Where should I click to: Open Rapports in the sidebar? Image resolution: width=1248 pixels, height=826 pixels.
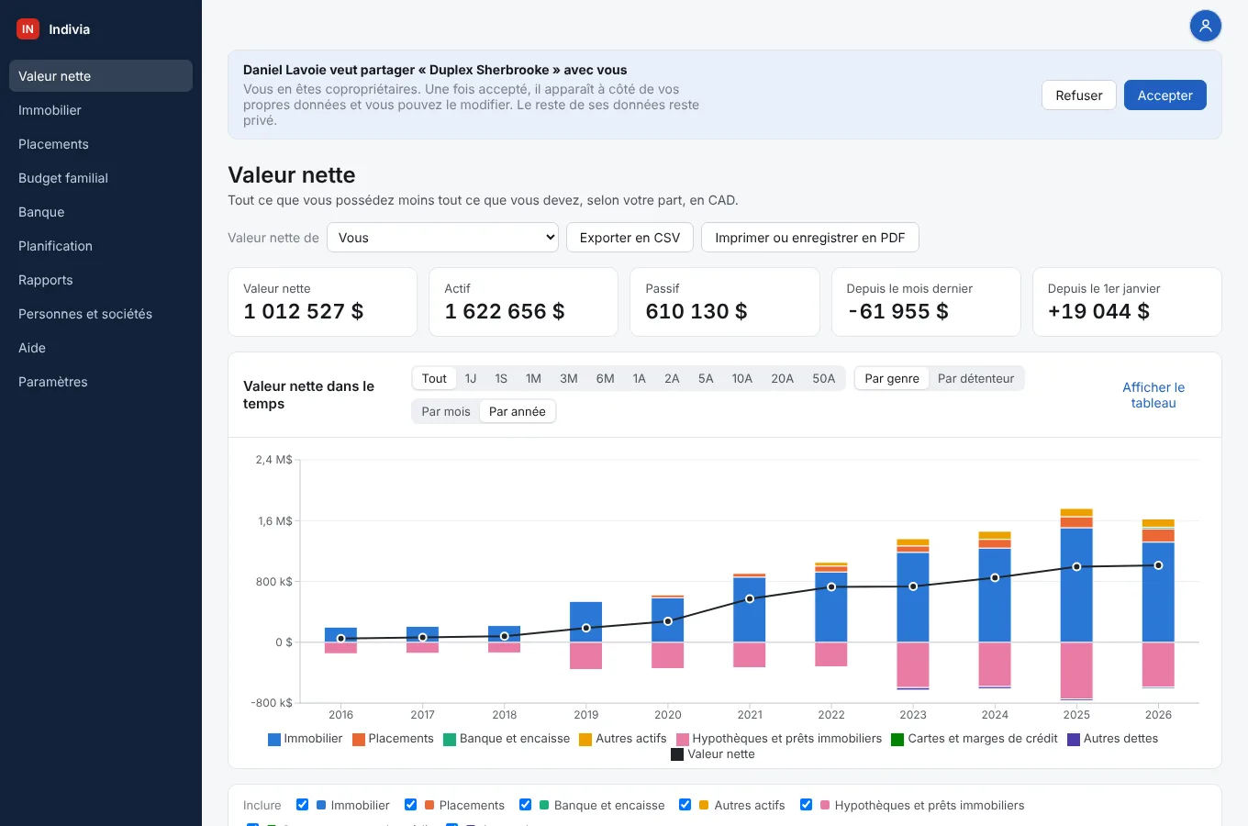pyautogui.click(x=101, y=280)
